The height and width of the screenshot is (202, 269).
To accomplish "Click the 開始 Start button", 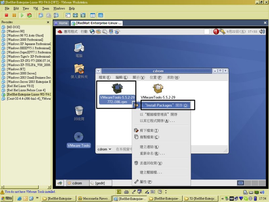I will click(x=6, y=198).
